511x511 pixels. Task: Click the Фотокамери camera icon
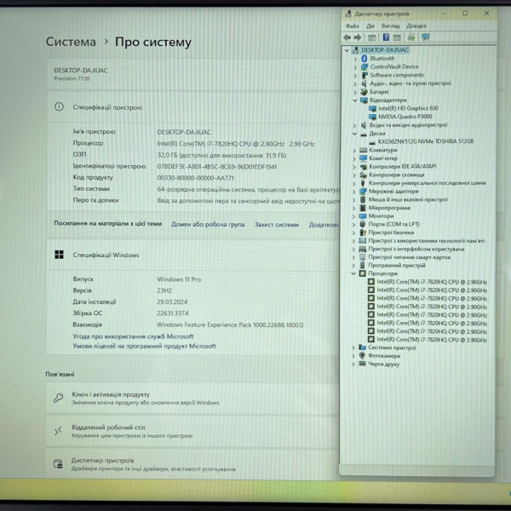362,355
